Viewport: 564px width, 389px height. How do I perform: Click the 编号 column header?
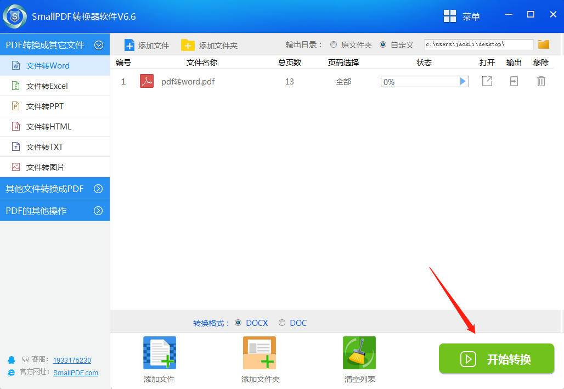coord(123,63)
